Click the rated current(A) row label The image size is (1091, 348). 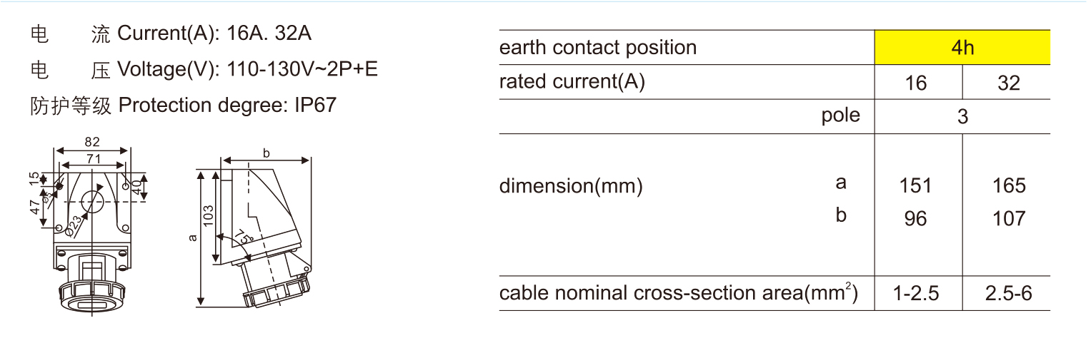coord(572,82)
